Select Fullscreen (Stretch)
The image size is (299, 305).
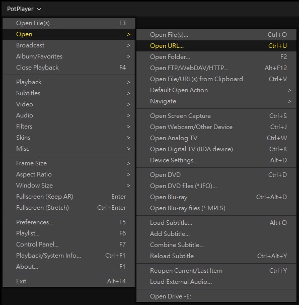(x=69, y=208)
